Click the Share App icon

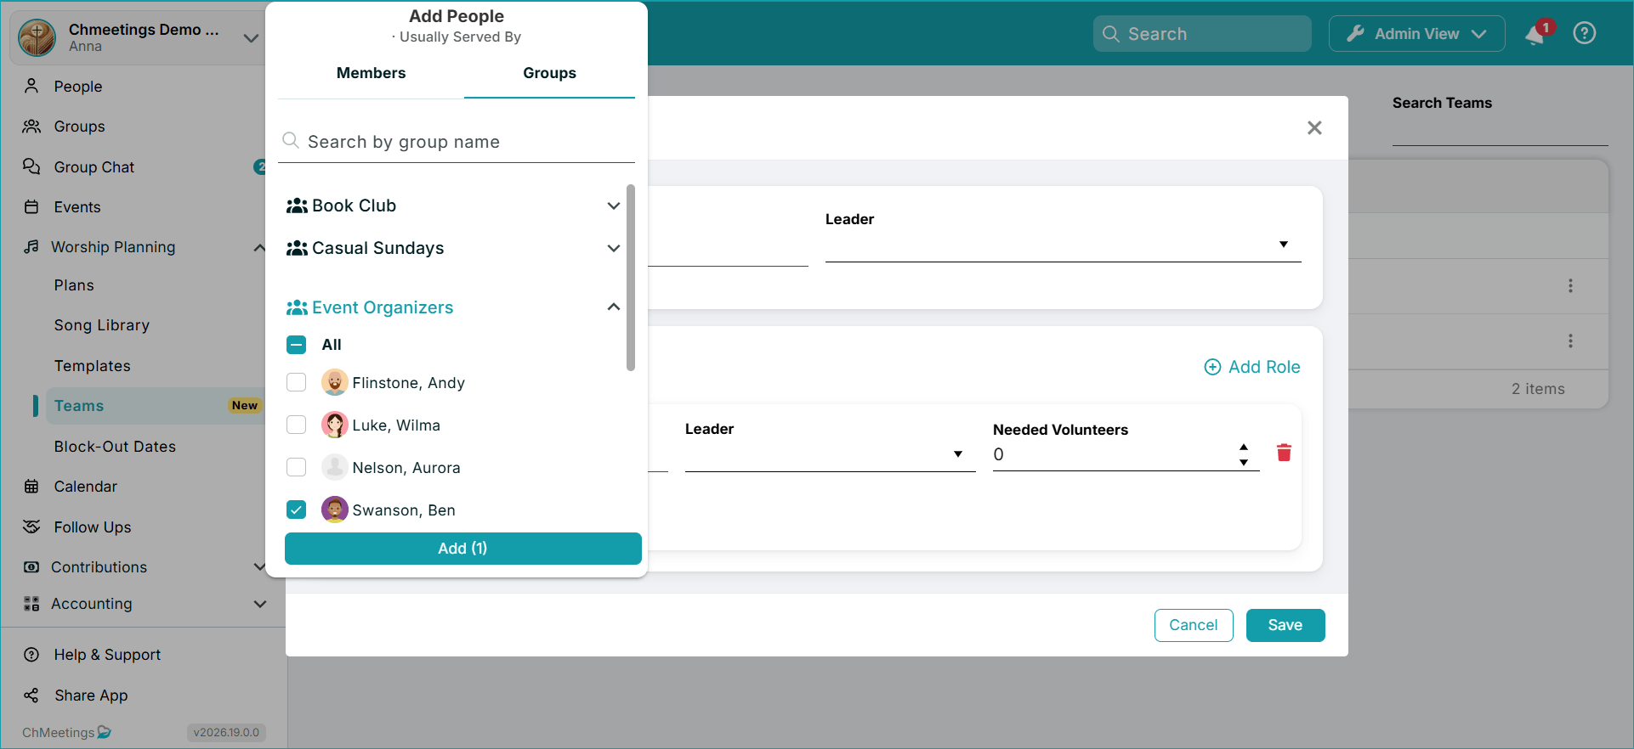point(31,695)
